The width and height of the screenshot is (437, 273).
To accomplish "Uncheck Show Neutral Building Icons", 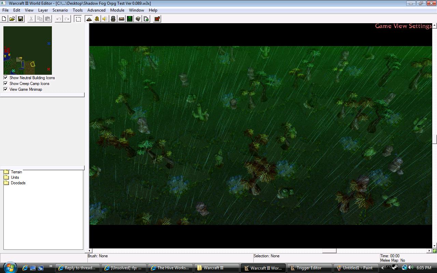I will (5, 77).
